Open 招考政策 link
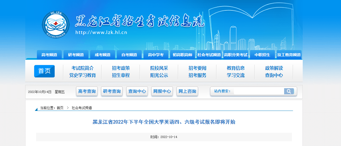Screen dimensions: 341x146 coord(121,68)
